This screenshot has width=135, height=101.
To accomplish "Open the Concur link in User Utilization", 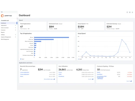I will (x=60, y=72).
